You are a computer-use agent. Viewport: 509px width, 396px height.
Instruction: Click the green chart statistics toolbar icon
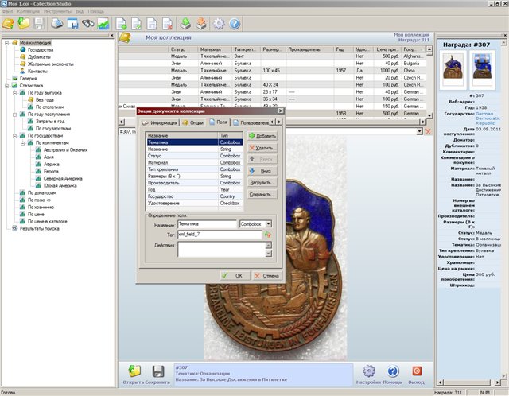103,24
